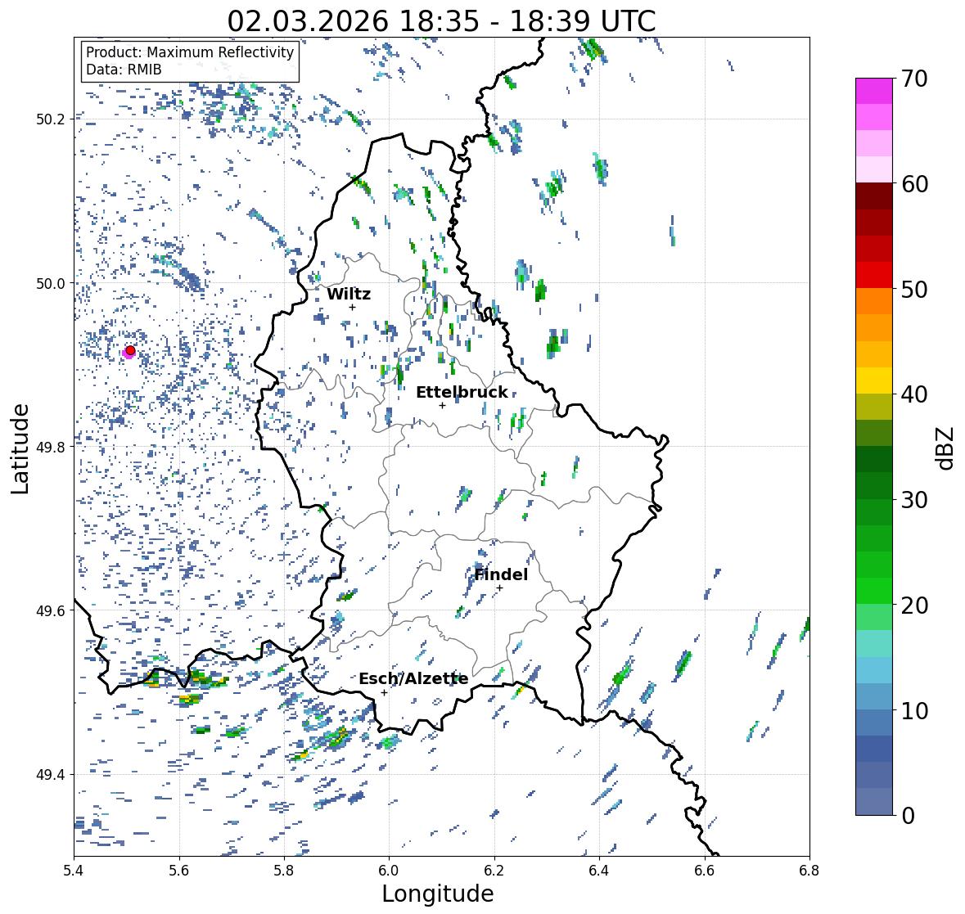965x914 pixels.
Task: Click the Findel city label
Action: (x=501, y=574)
